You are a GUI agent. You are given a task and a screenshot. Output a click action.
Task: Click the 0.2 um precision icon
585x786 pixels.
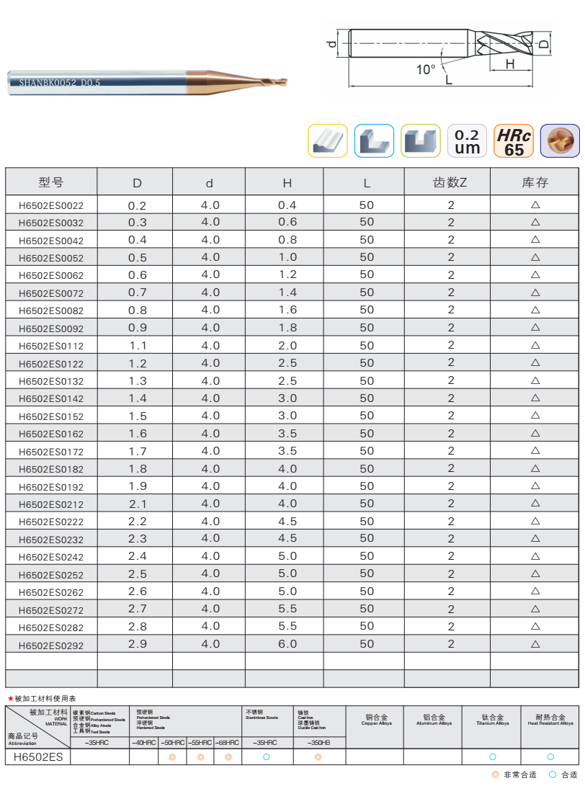(468, 140)
